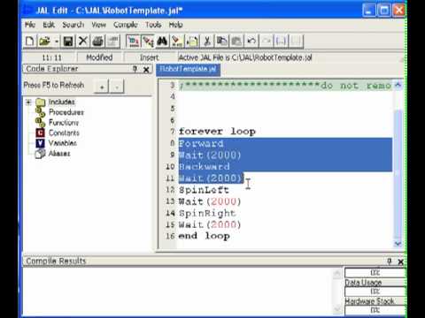Click the plus expand-all button in Code Explorer
Screen dimensions: 425x318
(x=102, y=87)
